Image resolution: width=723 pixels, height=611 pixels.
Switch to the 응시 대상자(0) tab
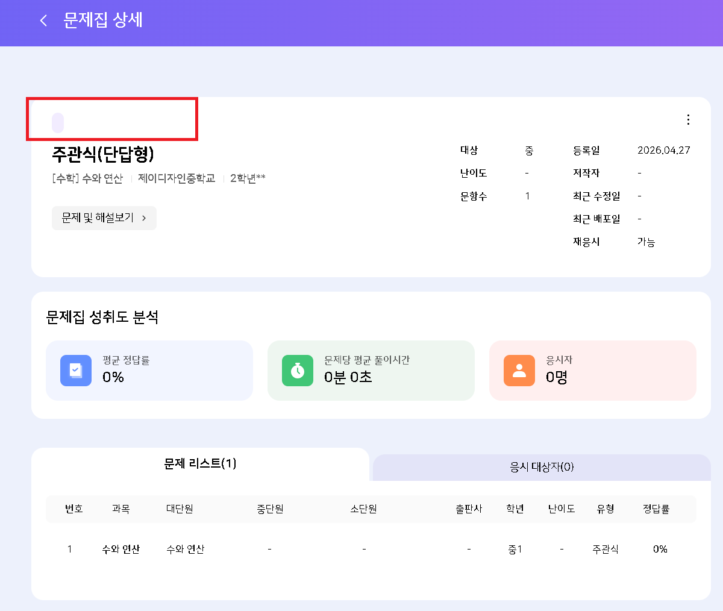(x=542, y=468)
